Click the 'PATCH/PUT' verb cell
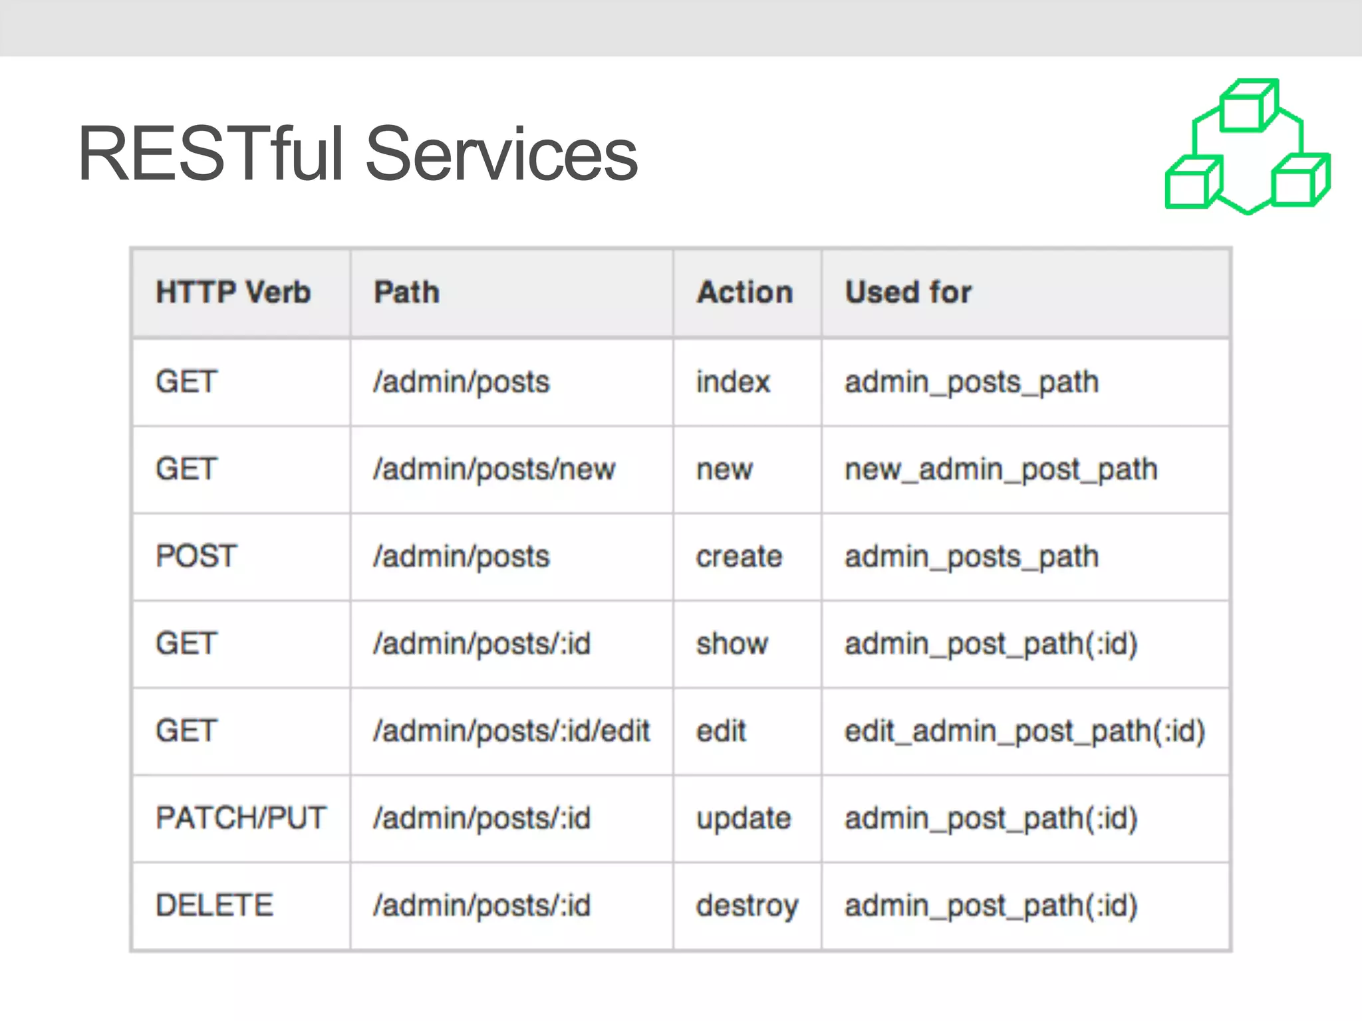 [241, 818]
